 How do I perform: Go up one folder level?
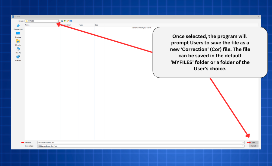tap(65, 21)
